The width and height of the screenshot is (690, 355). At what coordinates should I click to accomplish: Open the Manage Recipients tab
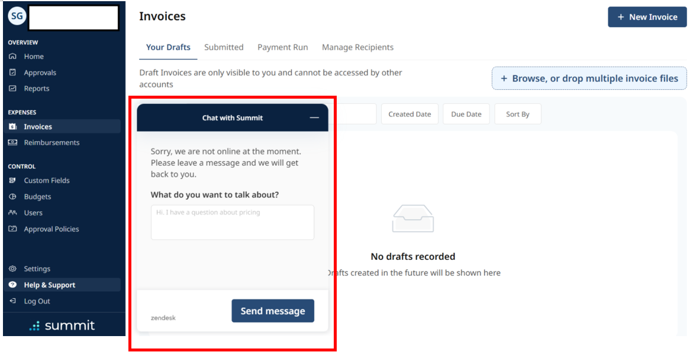(358, 47)
